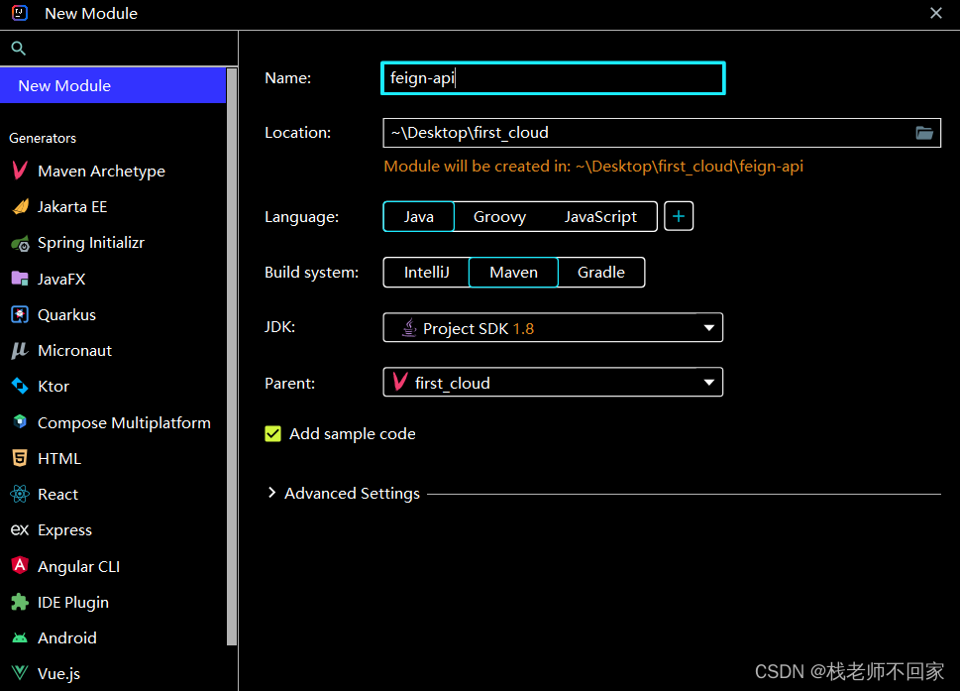This screenshot has width=960, height=691.
Task: Select the Quarkus generator label
Action: click(x=66, y=315)
